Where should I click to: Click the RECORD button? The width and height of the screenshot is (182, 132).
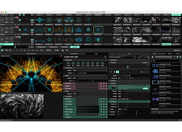pyautogui.click(x=177, y=50)
